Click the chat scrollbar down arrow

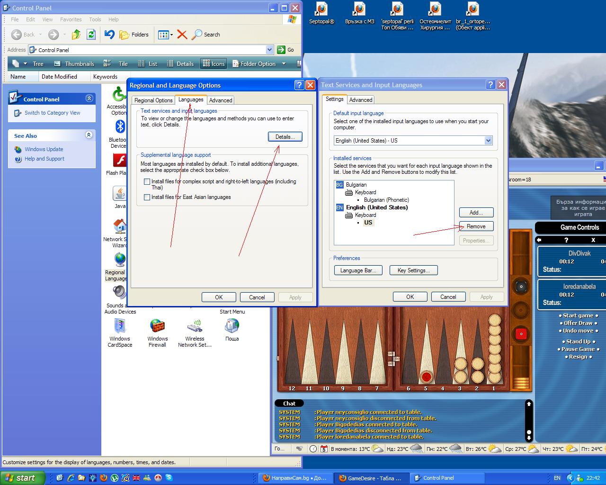(529, 437)
